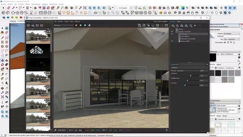Click the V-Ray Show Frame Buffer icon
The height and width of the screenshot is (137, 243).
pyautogui.click(x=41, y=13)
